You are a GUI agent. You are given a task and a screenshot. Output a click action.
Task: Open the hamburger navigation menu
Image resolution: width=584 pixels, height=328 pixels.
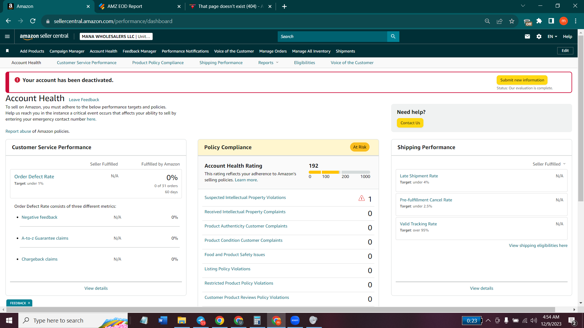[7, 36]
